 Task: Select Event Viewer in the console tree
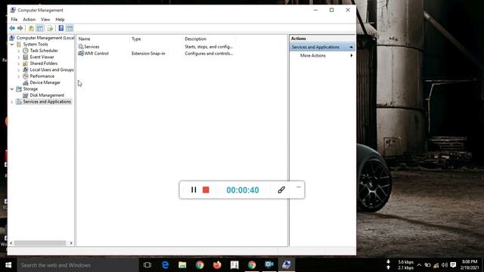click(x=42, y=57)
